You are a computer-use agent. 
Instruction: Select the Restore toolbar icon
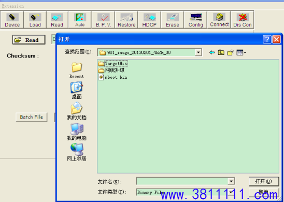(126, 20)
